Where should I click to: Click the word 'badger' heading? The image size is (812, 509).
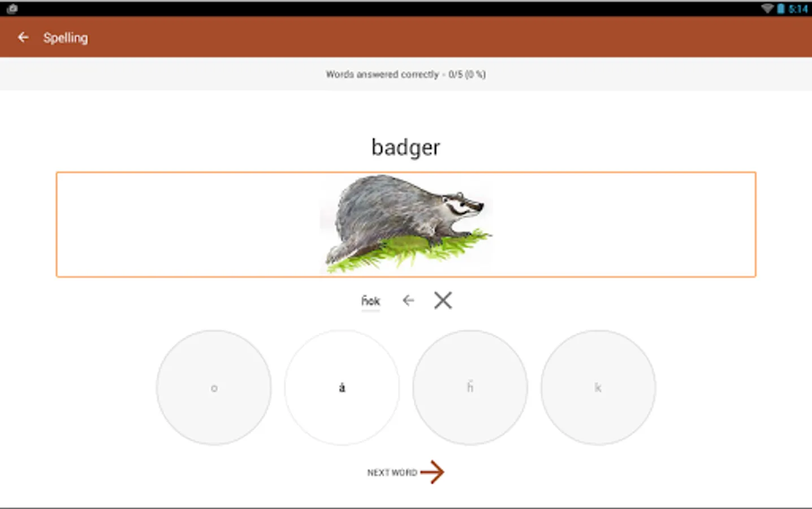[x=405, y=147]
